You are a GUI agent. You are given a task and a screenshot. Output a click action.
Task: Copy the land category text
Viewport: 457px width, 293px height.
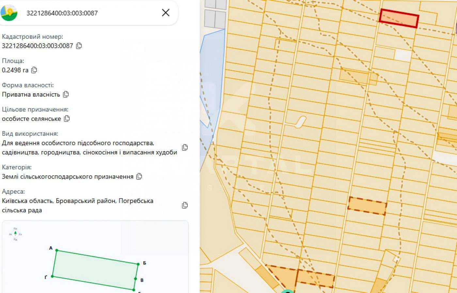139,177
